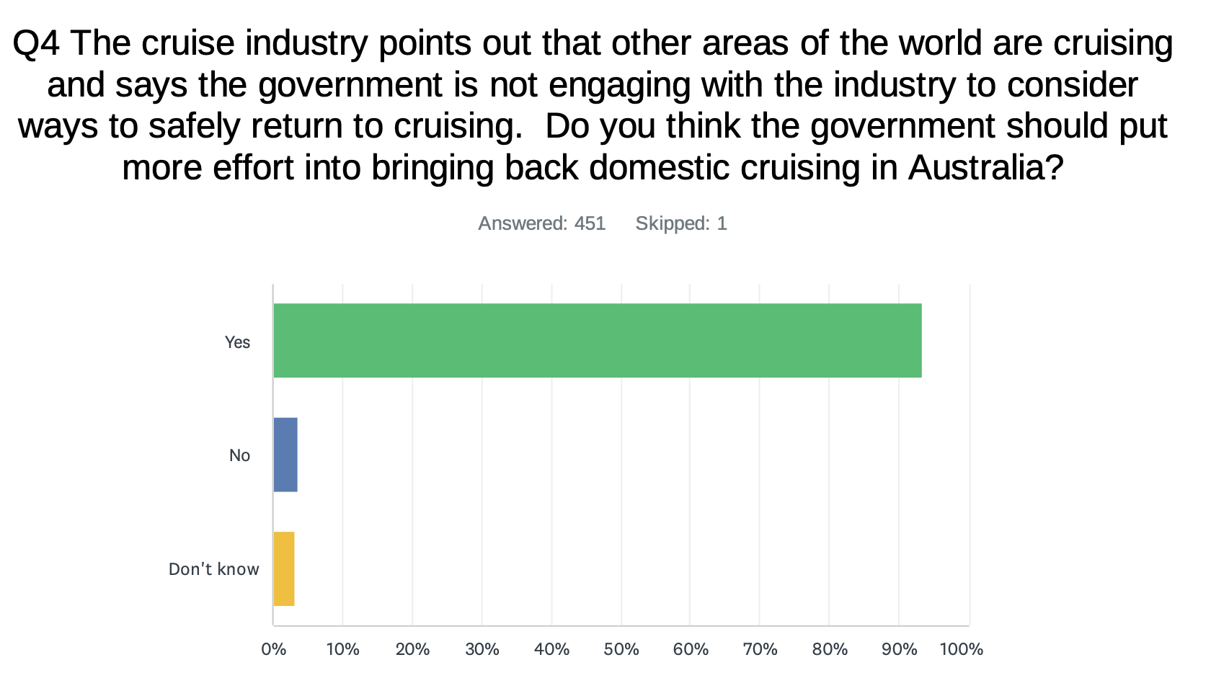Click the 10% axis tick label
Viewport: 1211px width, 696px height.
(x=343, y=649)
